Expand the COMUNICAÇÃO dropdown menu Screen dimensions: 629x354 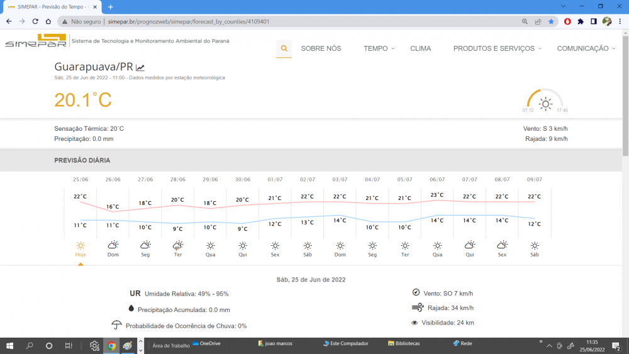[586, 48]
